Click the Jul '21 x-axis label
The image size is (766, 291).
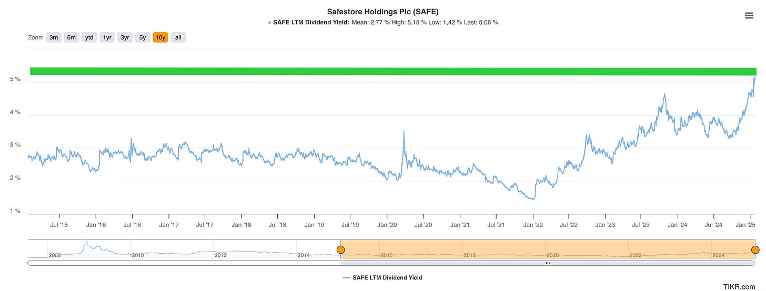tap(496, 225)
